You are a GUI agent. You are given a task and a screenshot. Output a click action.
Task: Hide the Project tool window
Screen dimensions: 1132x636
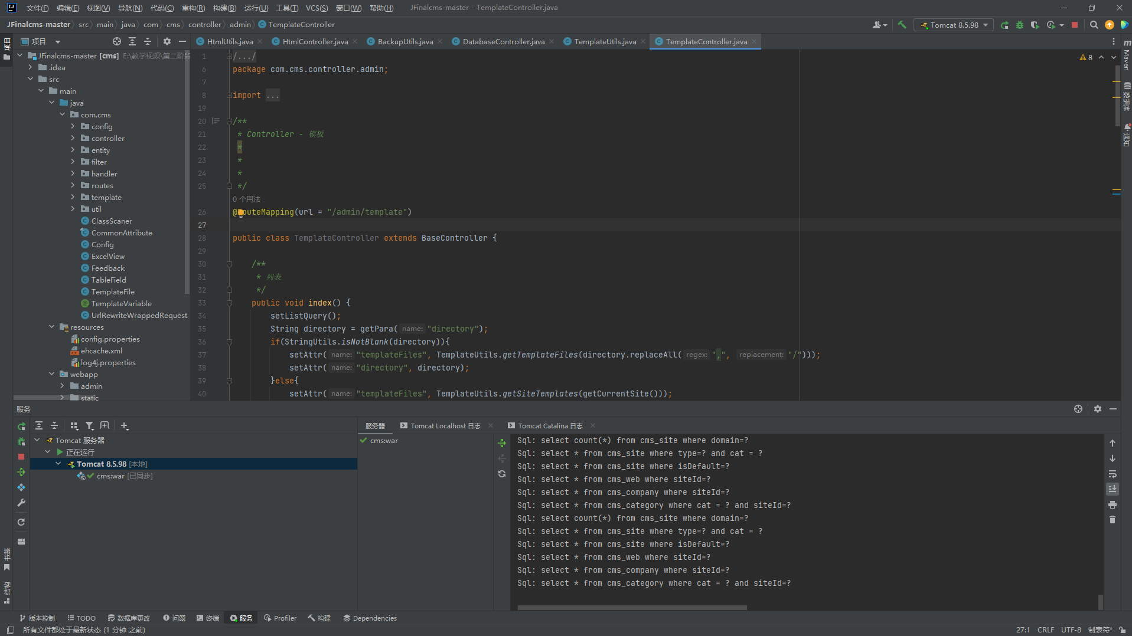click(x=182, y=41)
